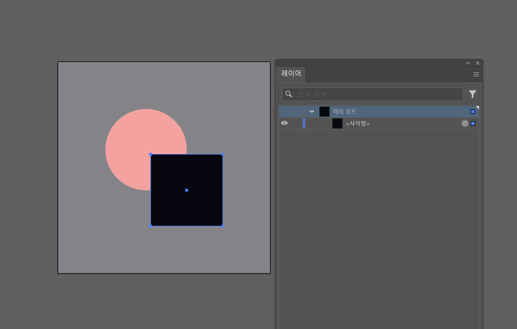Image resolution: width=517 pixels, height=329 pixels.
Task: Open the layer filter funnel icon
Action: click(x=473, y=94)
